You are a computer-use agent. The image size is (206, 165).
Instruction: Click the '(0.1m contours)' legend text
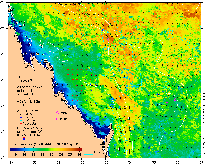[x=28, y=91]
